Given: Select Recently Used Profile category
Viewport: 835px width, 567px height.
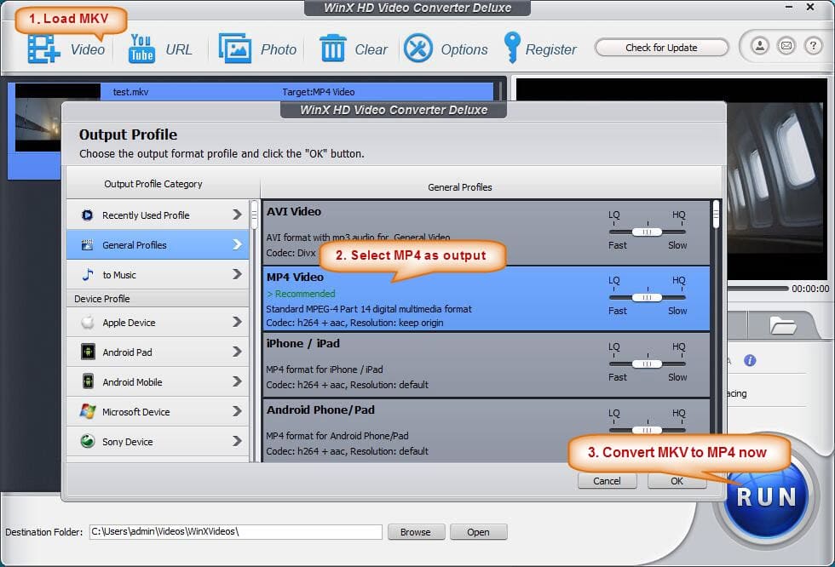Looking at the screenshot, I should (158, 215).
